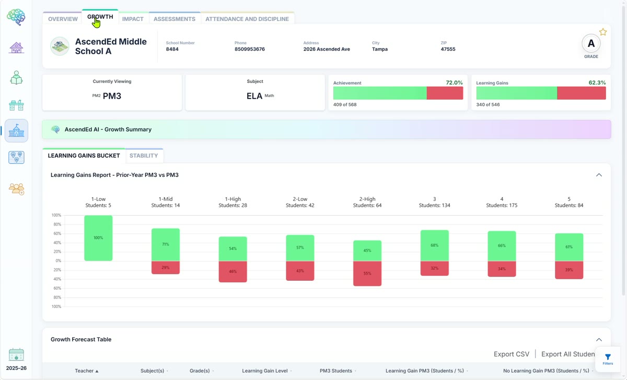Select PM3 as current period
The height and width of the screenshot is (380, 627).
point(112,96)
